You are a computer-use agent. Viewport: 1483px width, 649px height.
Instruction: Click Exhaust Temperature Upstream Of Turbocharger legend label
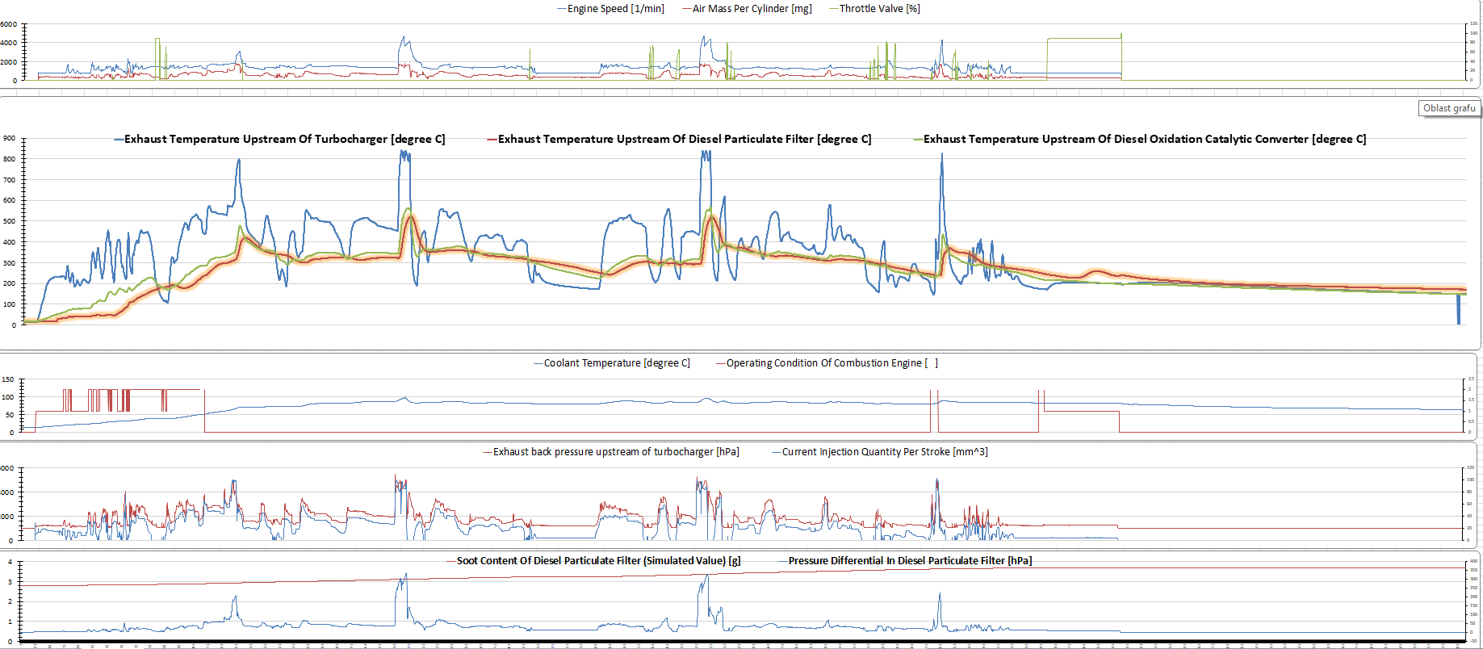point(284,139)
